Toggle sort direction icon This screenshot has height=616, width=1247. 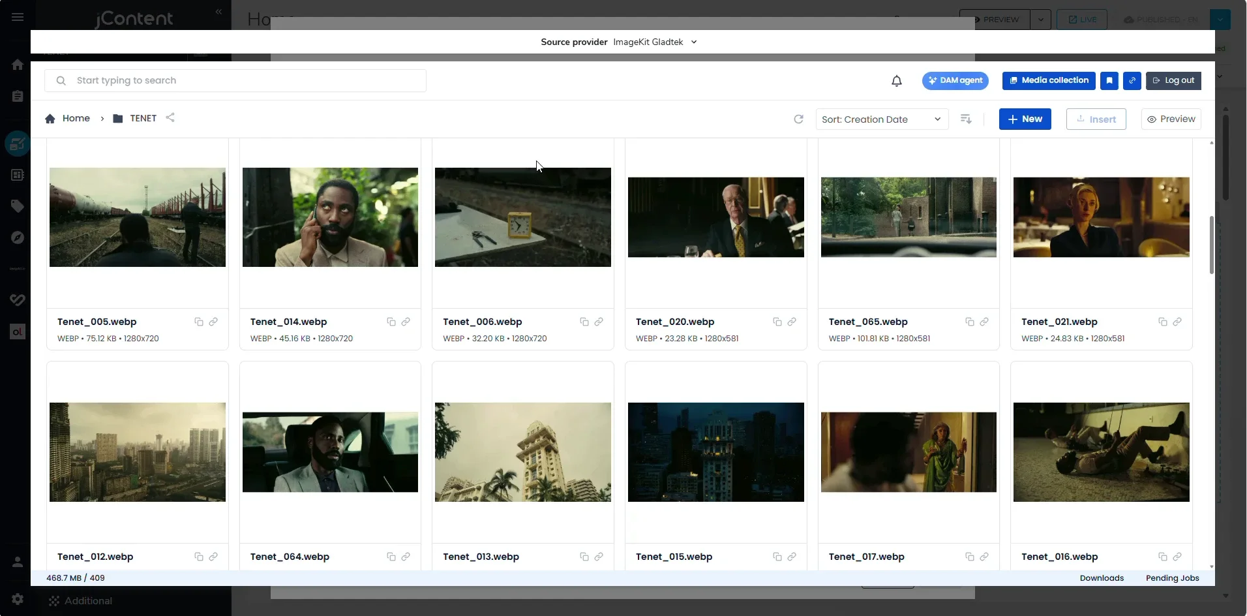click(x=967, y=119)
